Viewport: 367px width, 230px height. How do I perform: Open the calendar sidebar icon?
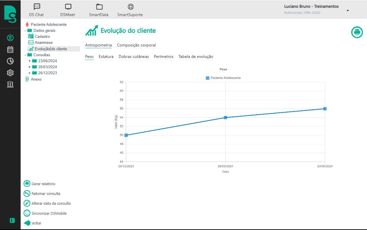[10, 49]
